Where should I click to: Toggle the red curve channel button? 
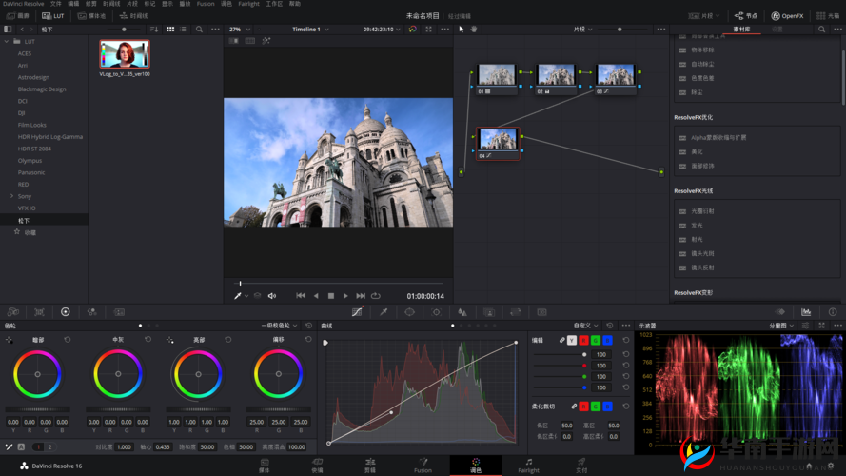pyautogui.click(x=583, y=340)
